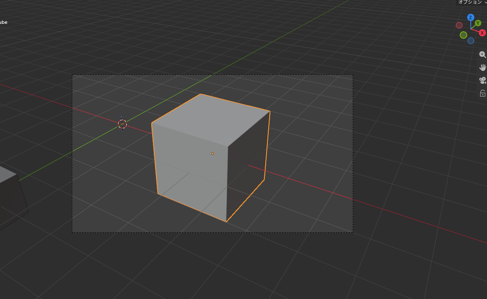Click the green Y axis on the gizmo
This screenshot has width=487, height=299.
[x=478, y=23]
